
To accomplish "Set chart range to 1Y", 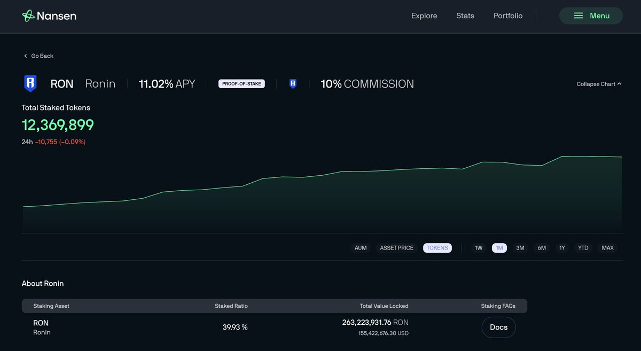I will pos(562,248).
